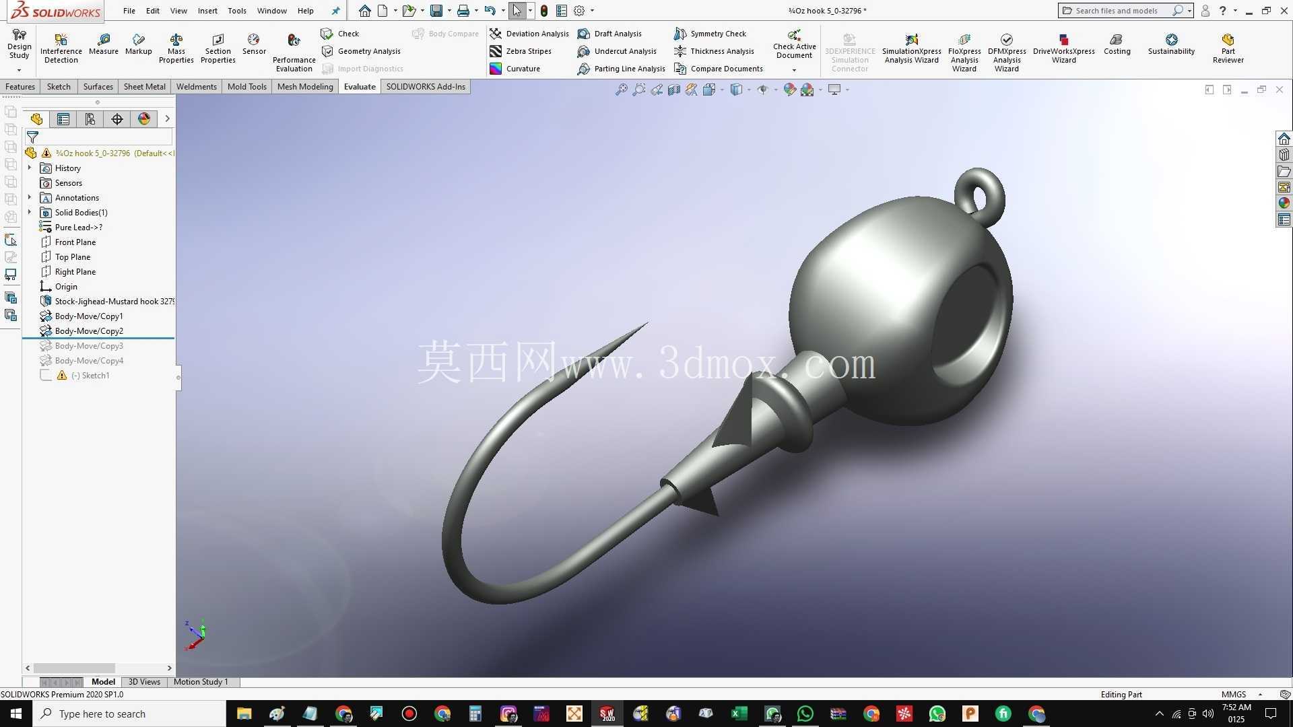
Task: Open the Tools menu
Action: pyautogui.click(x=237, y=11)
